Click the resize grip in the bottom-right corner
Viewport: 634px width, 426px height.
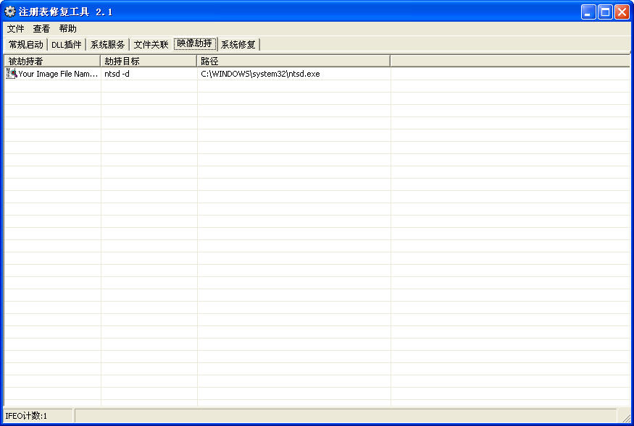pyautogui.click(x=624, y=417)
